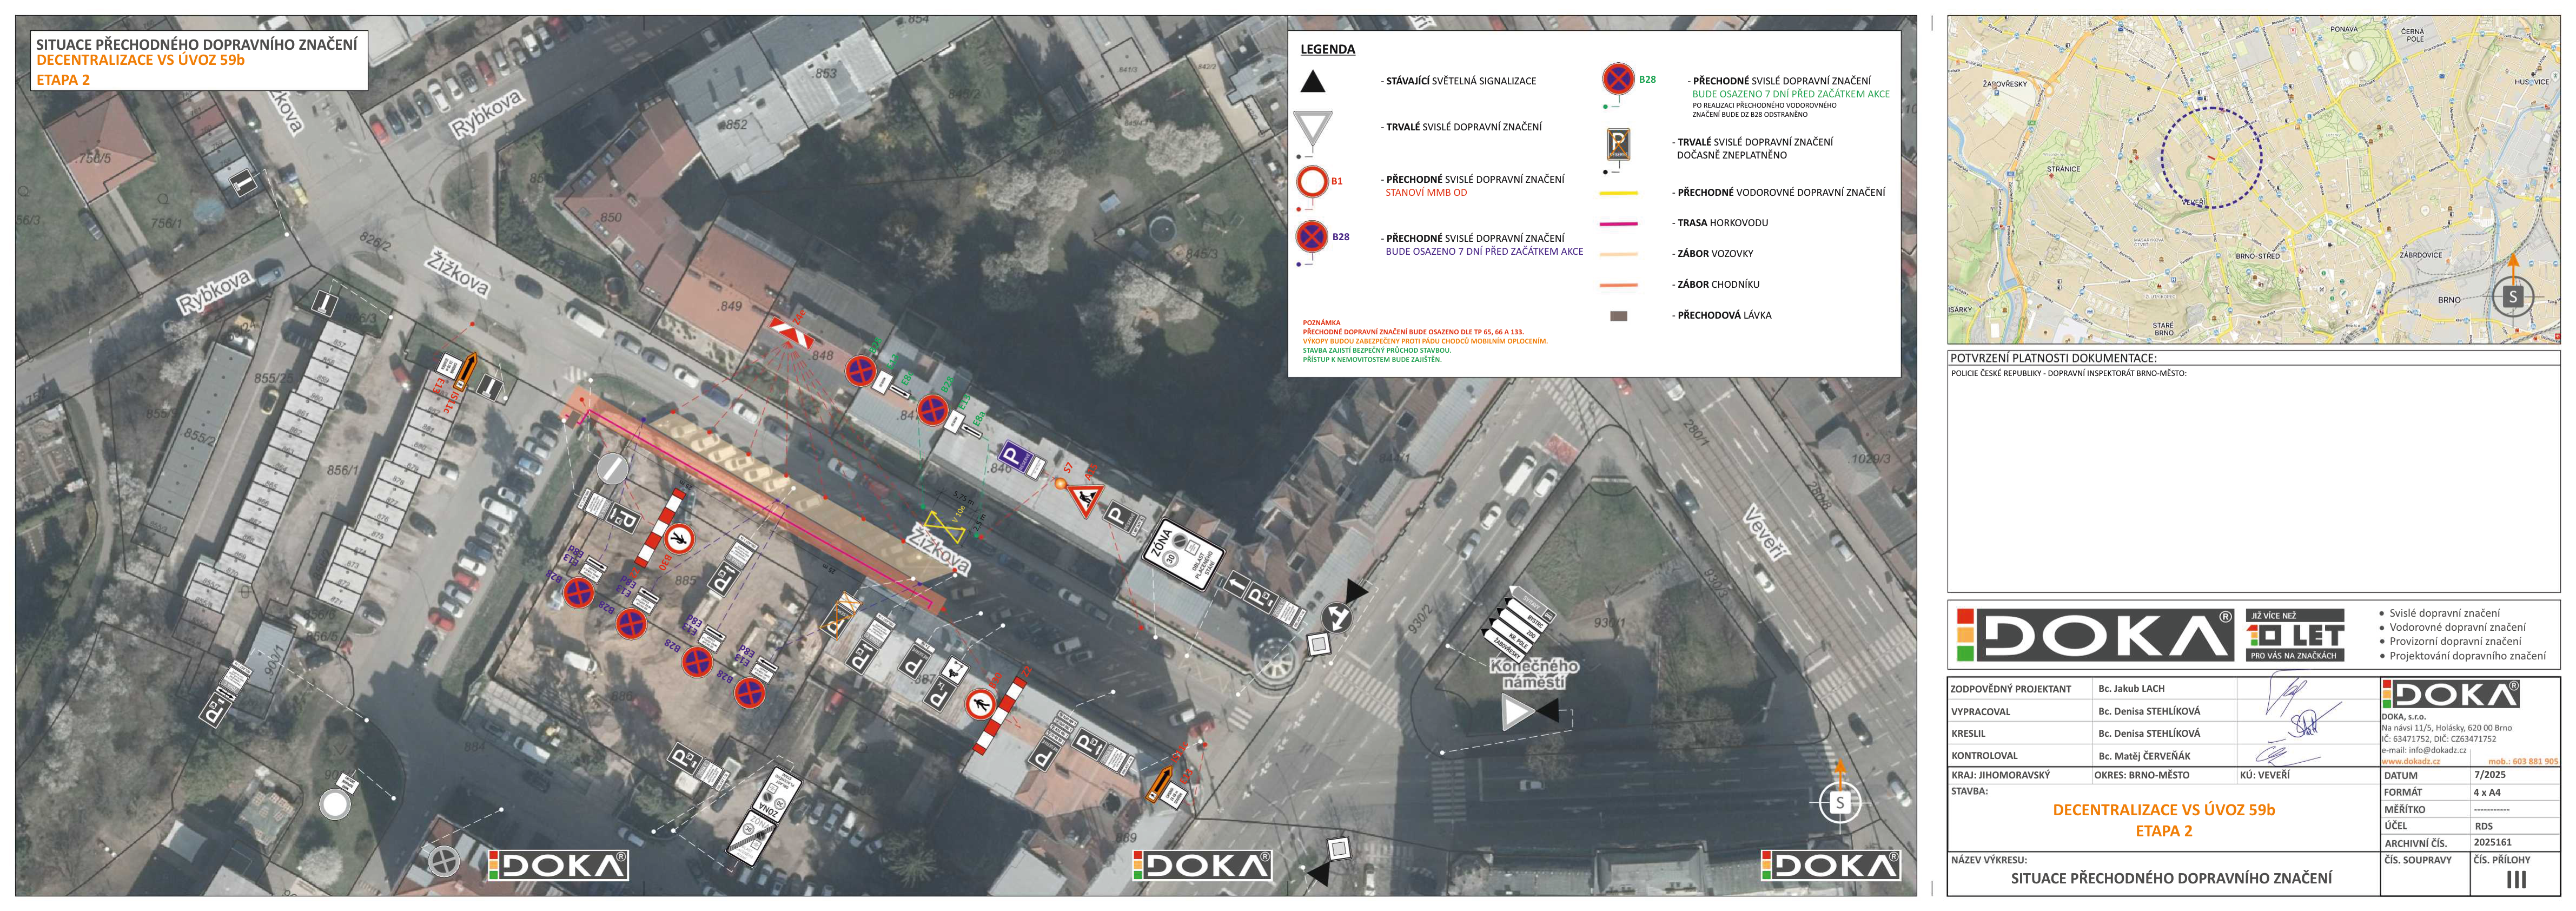The height and width of the screenshot is (911, 2576).
Task: Click the ŽABOVŘESKY label on overview map
Action: tap(2004, 83)
